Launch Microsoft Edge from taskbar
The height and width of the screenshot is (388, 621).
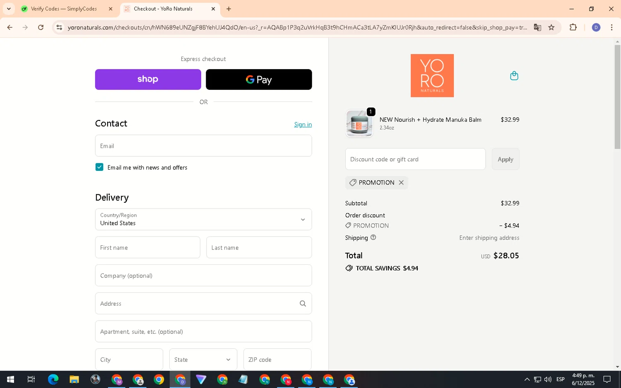click(53, 379)
